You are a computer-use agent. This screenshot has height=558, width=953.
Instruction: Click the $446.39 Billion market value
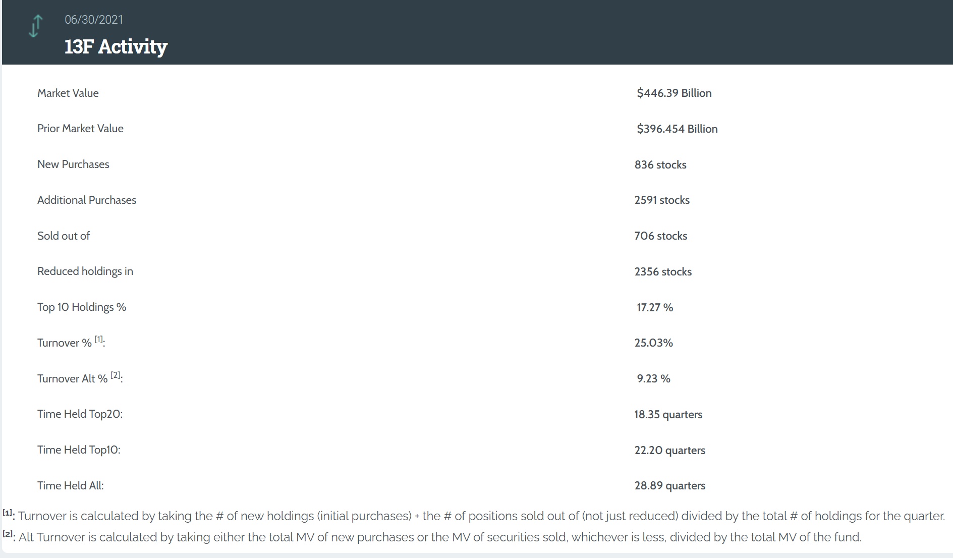(x=674, y=93)
